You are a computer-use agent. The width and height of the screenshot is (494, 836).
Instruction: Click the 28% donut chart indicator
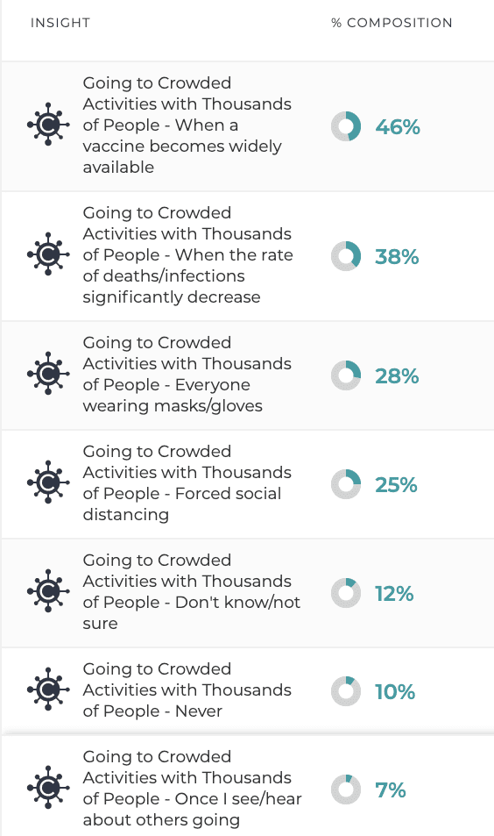pyautogui.click(x=346, y=375)
